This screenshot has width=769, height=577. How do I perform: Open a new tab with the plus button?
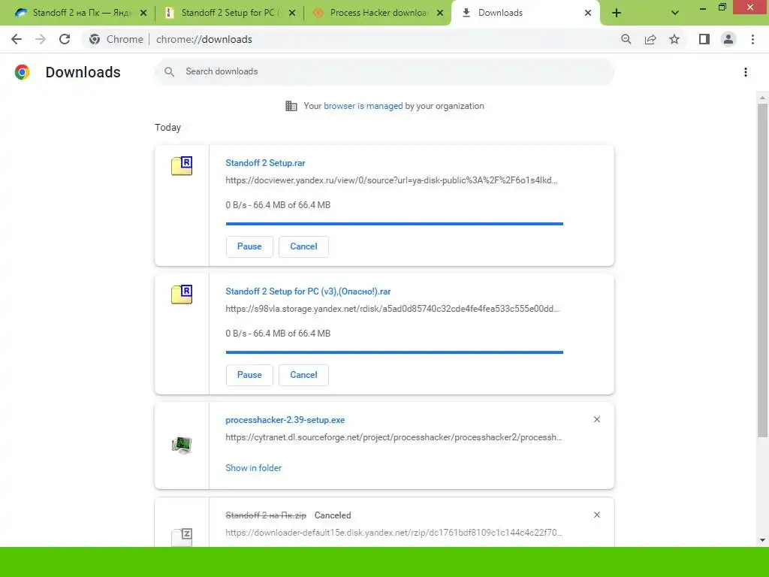click(x=617, y=13)
